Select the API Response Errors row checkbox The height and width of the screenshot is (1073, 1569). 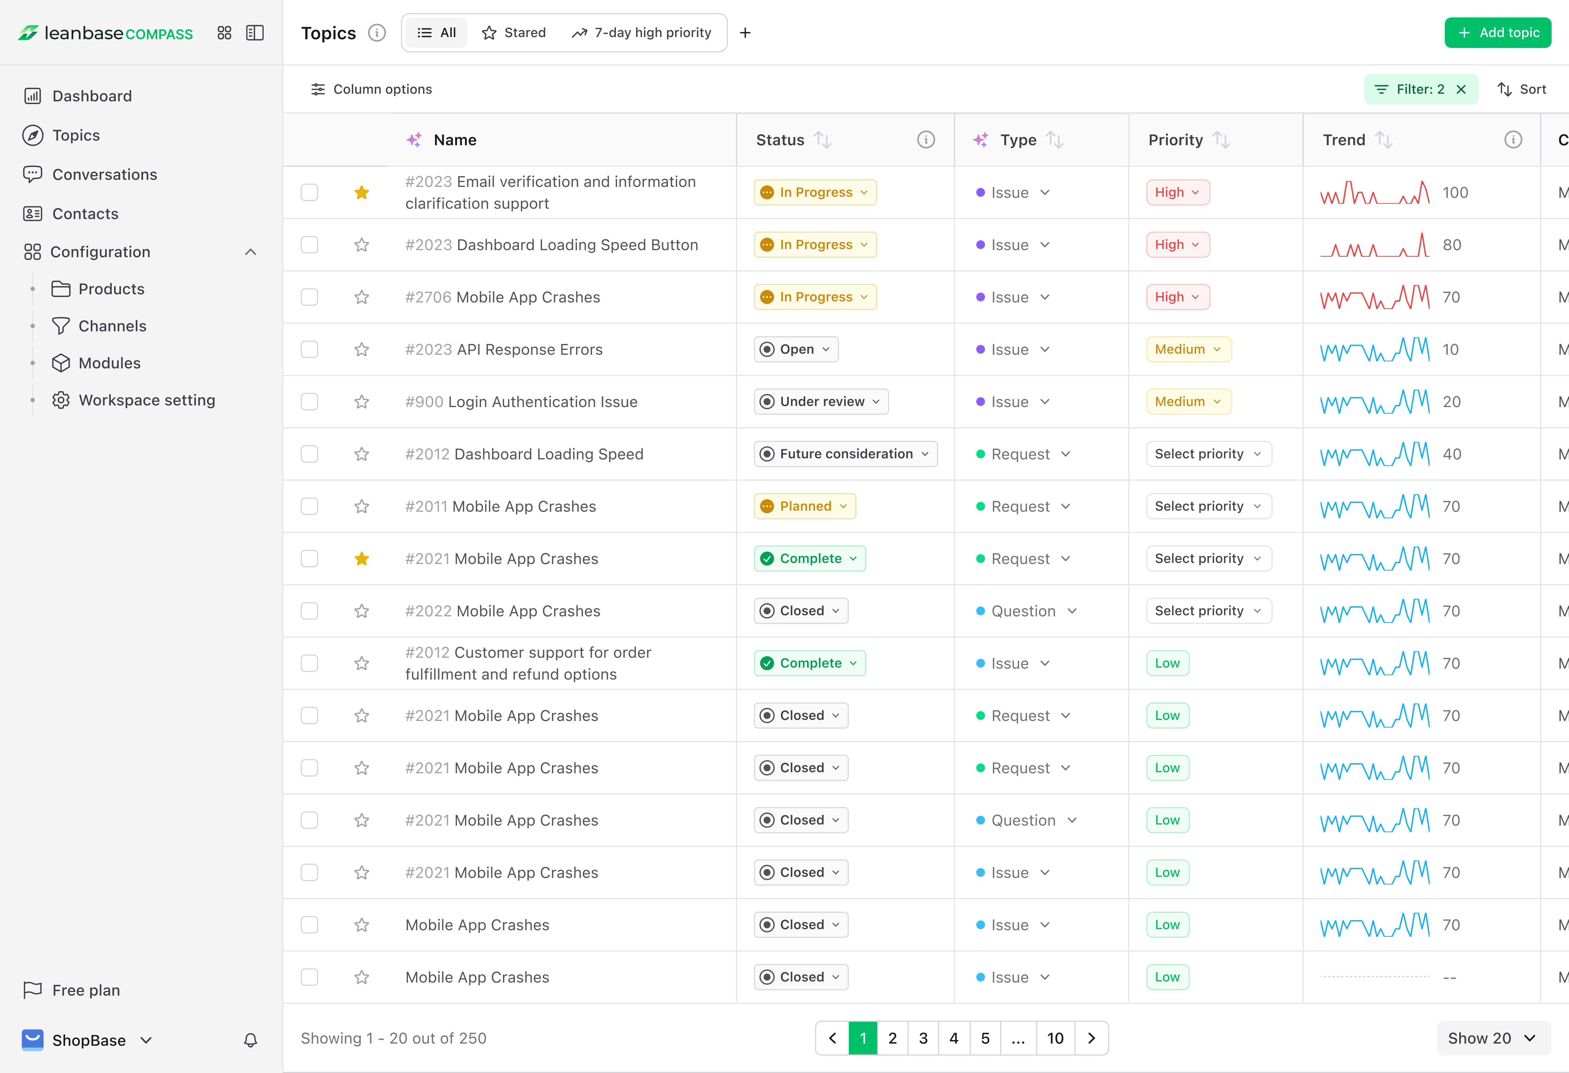(309, 349)
